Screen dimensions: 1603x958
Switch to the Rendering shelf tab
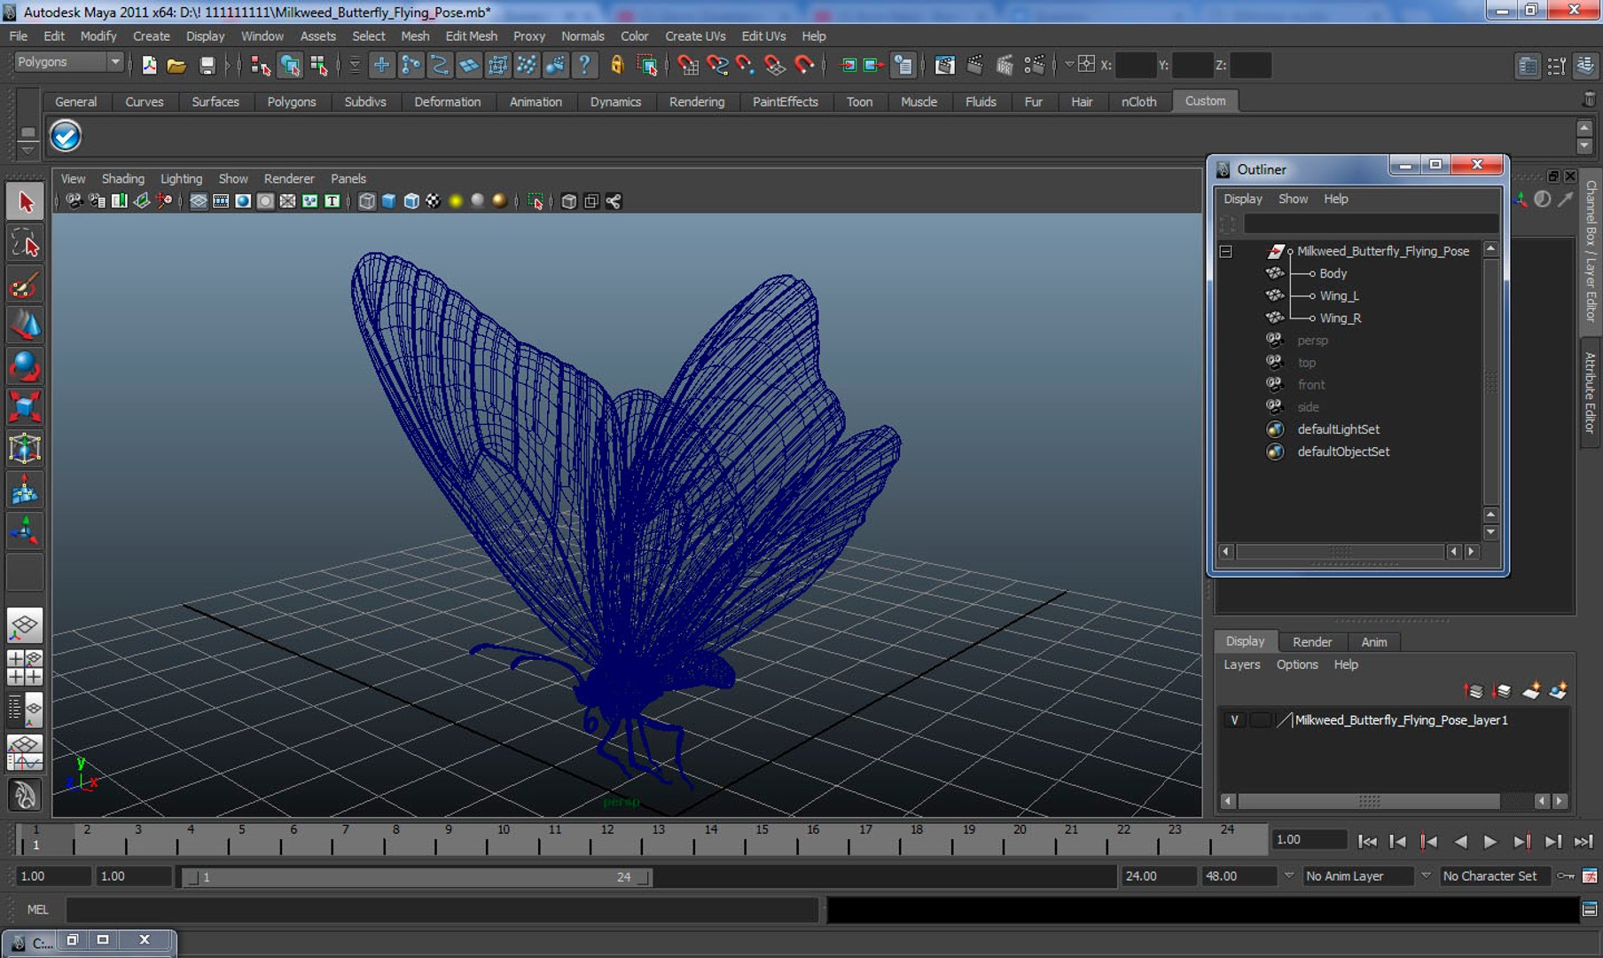697,102
